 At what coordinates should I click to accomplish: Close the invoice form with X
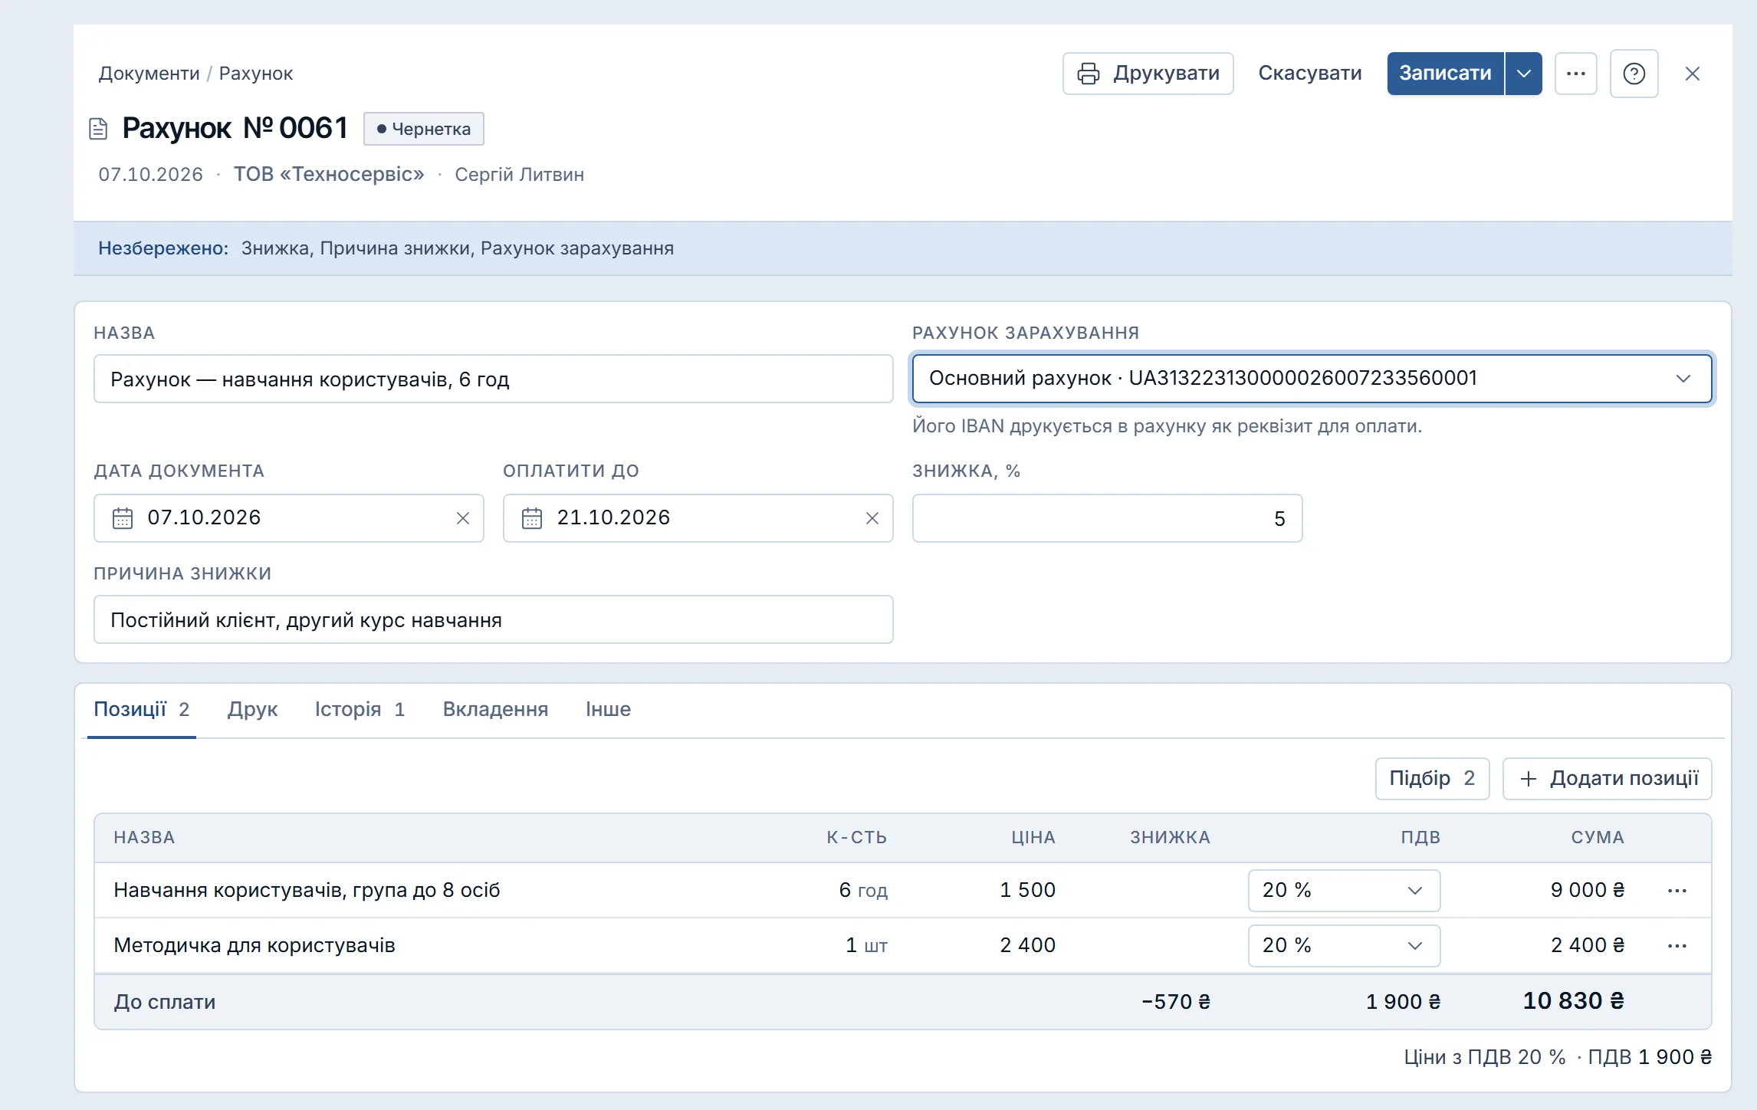point(1693,74)
